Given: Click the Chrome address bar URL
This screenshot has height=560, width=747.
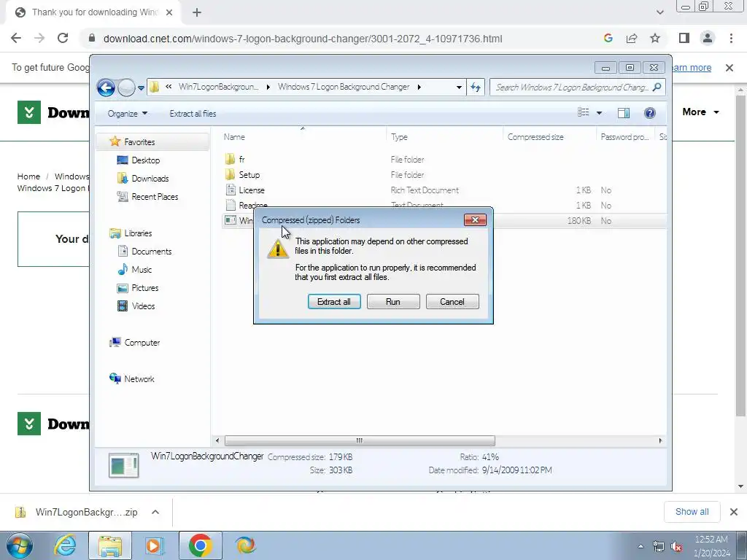Looking at the screenshot, I should tap(303, 39).
